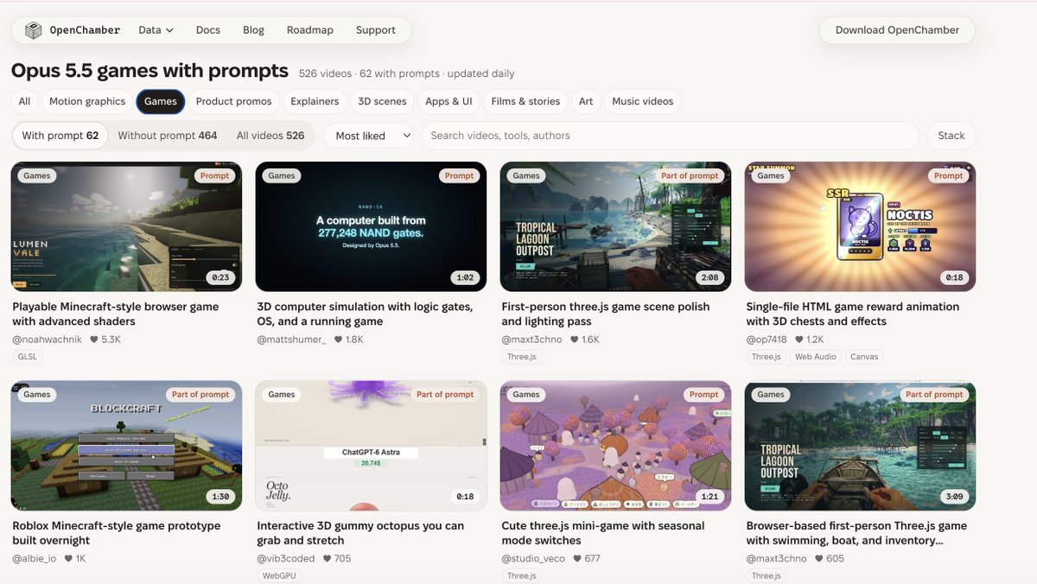Open the 3:09 Tropical Lagoon boat thumbnail
The height and width of the screenshot is (584, 1037).
860,446
